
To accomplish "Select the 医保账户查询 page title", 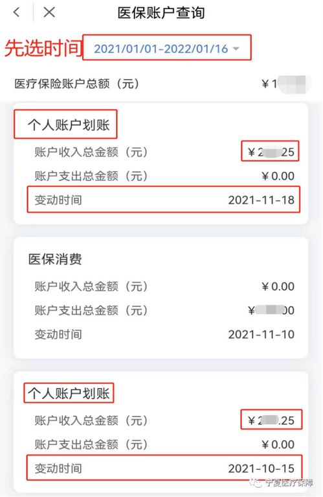I will pos(161,13).
